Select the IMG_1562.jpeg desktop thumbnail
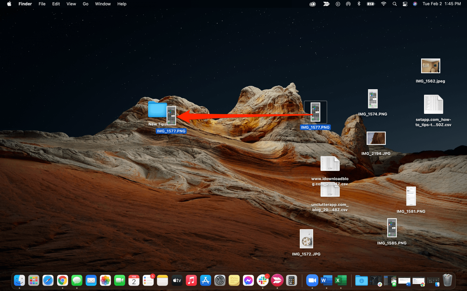Image resolution: width=467 pixels, height=291 pixels. pyautogui.click(x=430, y=66)
